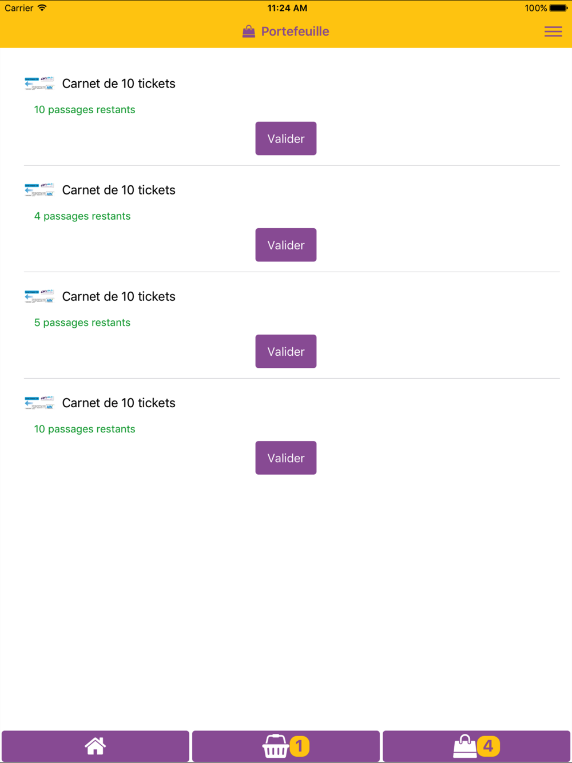
Task: Open the shopping basket tab
Action: [286, 746]
